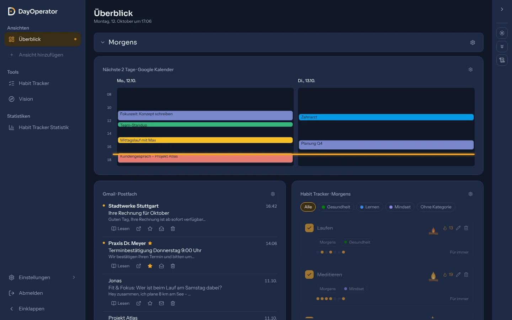Delete the Meditieren habit trash icon

click(466, 274)
